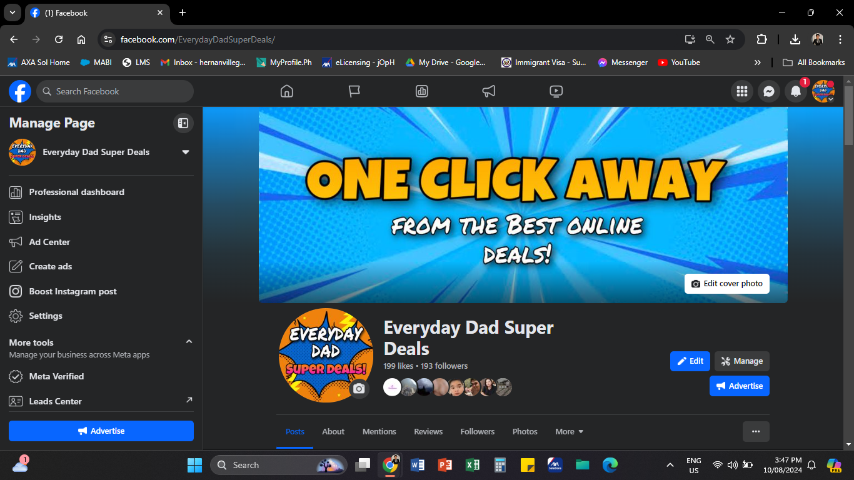Click the megaphone Ads icon
The width and height of the screenshot is (854, 480).
point(488,91)
